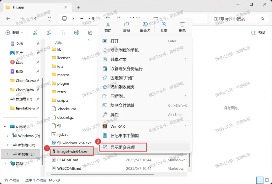Screen dimensions: 272x184
Task: Open 压缩到... entry
Action: [145, 96]
